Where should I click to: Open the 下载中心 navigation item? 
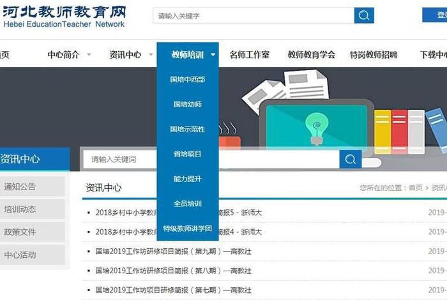(434, 54)
